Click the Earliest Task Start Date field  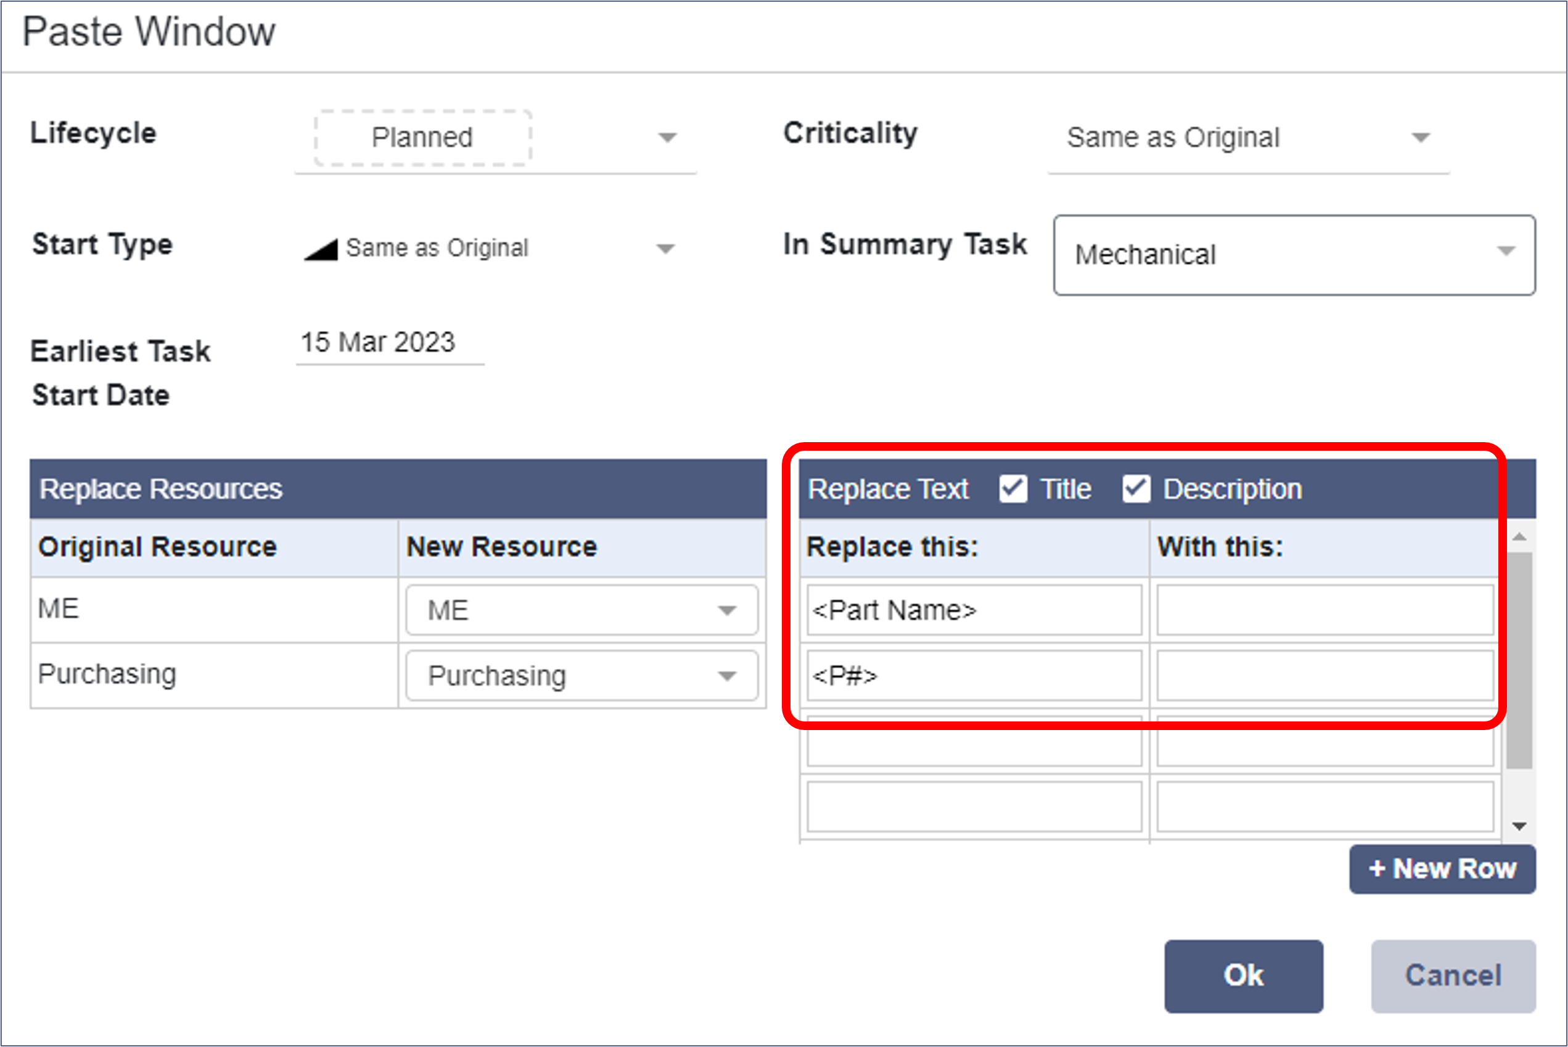[x=389, y=343]
